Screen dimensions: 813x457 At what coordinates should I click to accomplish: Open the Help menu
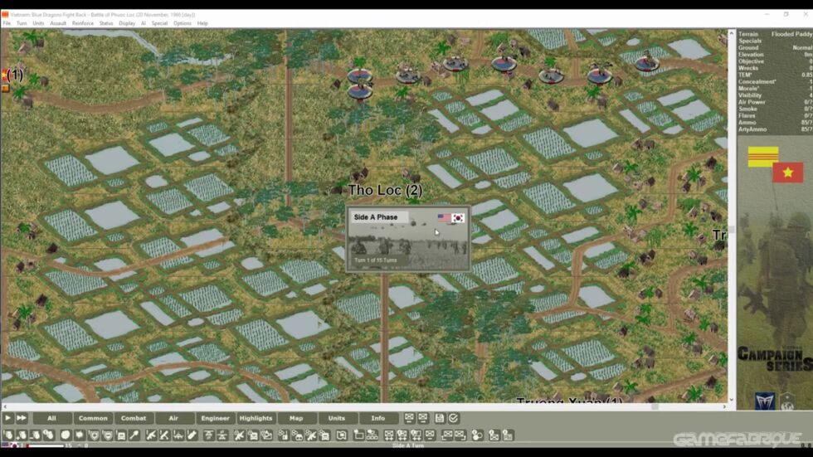pyautogui.click(x=202, y=23)
